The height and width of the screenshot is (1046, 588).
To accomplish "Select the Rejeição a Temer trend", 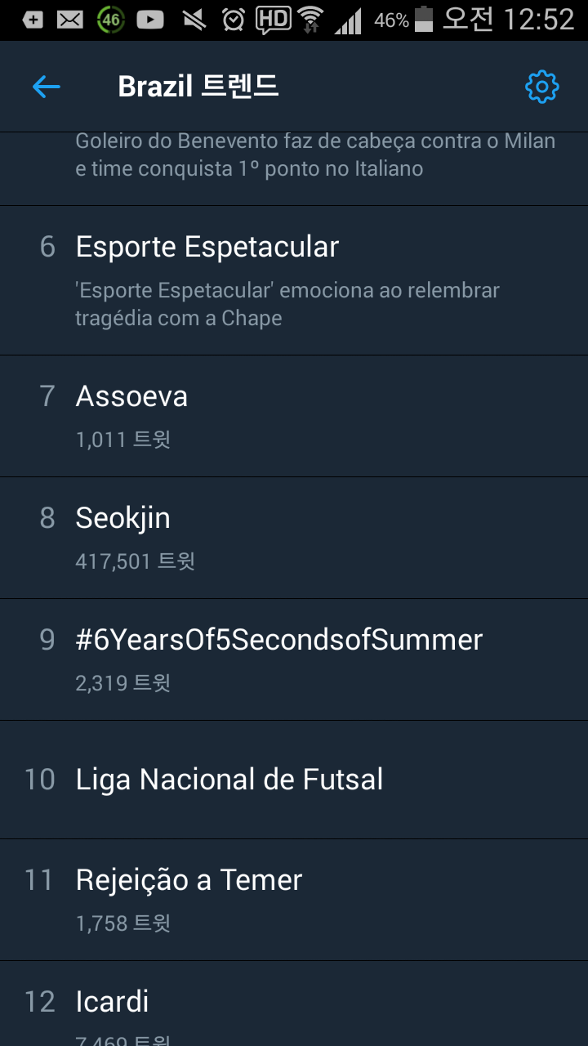I will [189, 880].
